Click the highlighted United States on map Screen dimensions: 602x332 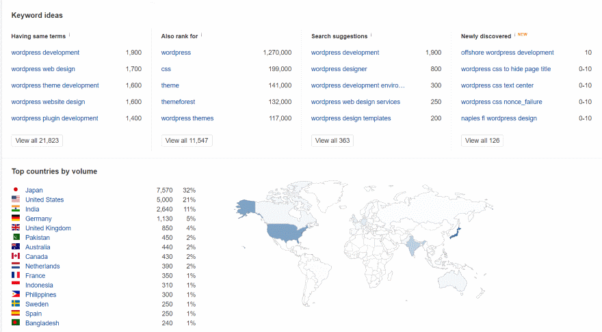pyautogui.click(x=285, y=233)
